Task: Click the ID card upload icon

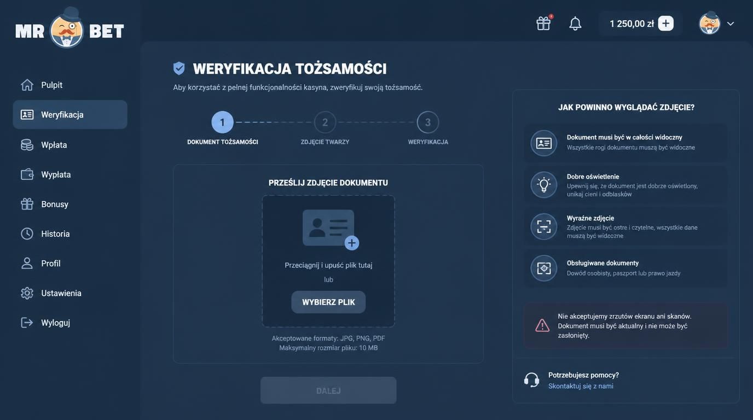Action: point(330,229)
